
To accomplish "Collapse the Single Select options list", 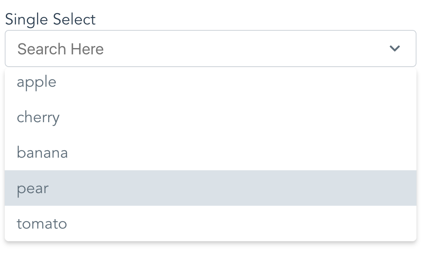I will click(x=395, y=48).
